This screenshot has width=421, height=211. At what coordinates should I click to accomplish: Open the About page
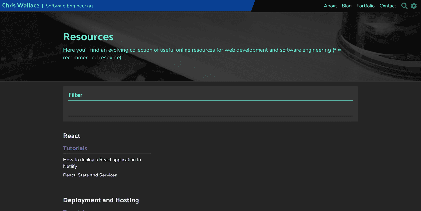click(330, 6)
